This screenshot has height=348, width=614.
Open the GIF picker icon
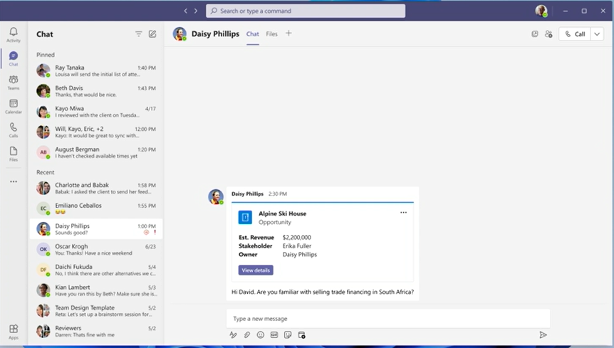274,334
